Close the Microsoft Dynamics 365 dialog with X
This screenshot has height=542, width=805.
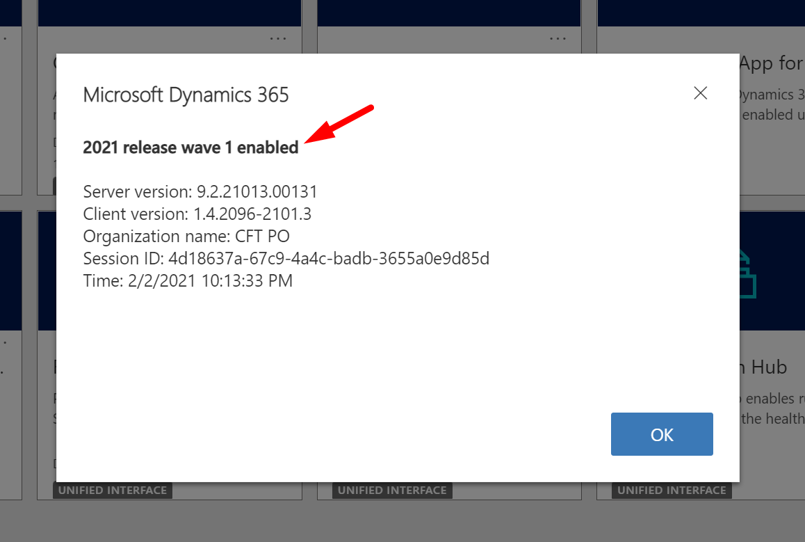pyautogui.click(x=700, y=93)
